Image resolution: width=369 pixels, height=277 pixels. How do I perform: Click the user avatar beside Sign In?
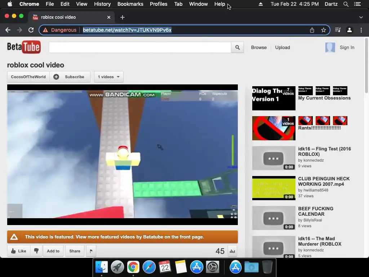[x=330, y=47]
